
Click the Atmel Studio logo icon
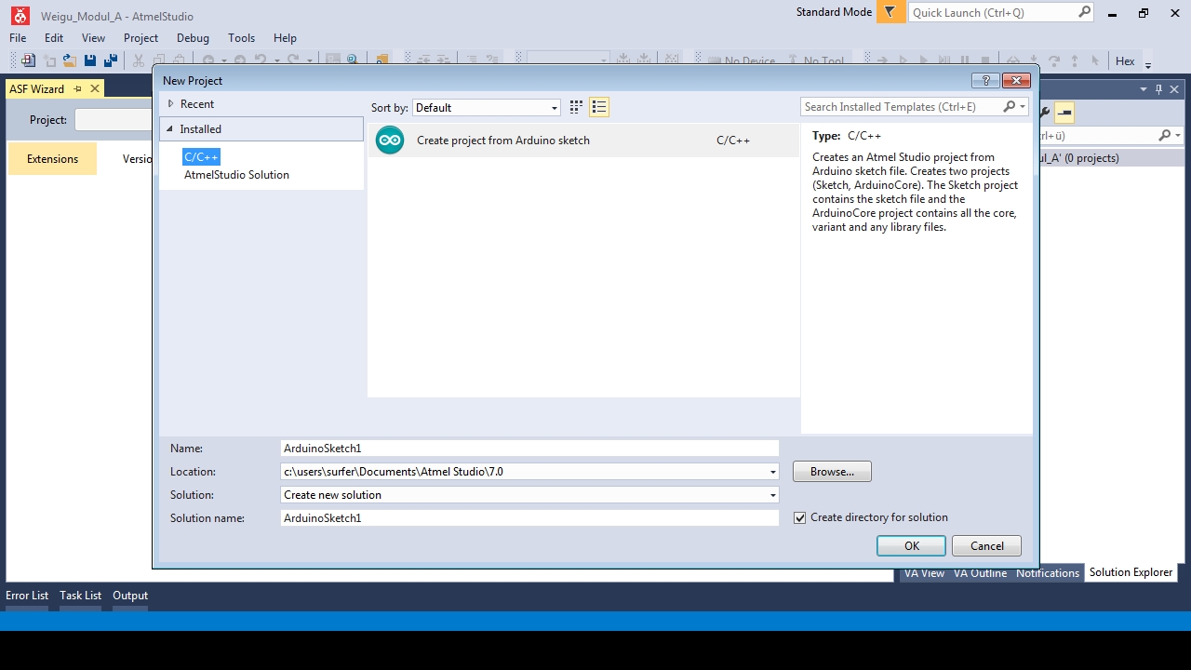click(20, 14)
